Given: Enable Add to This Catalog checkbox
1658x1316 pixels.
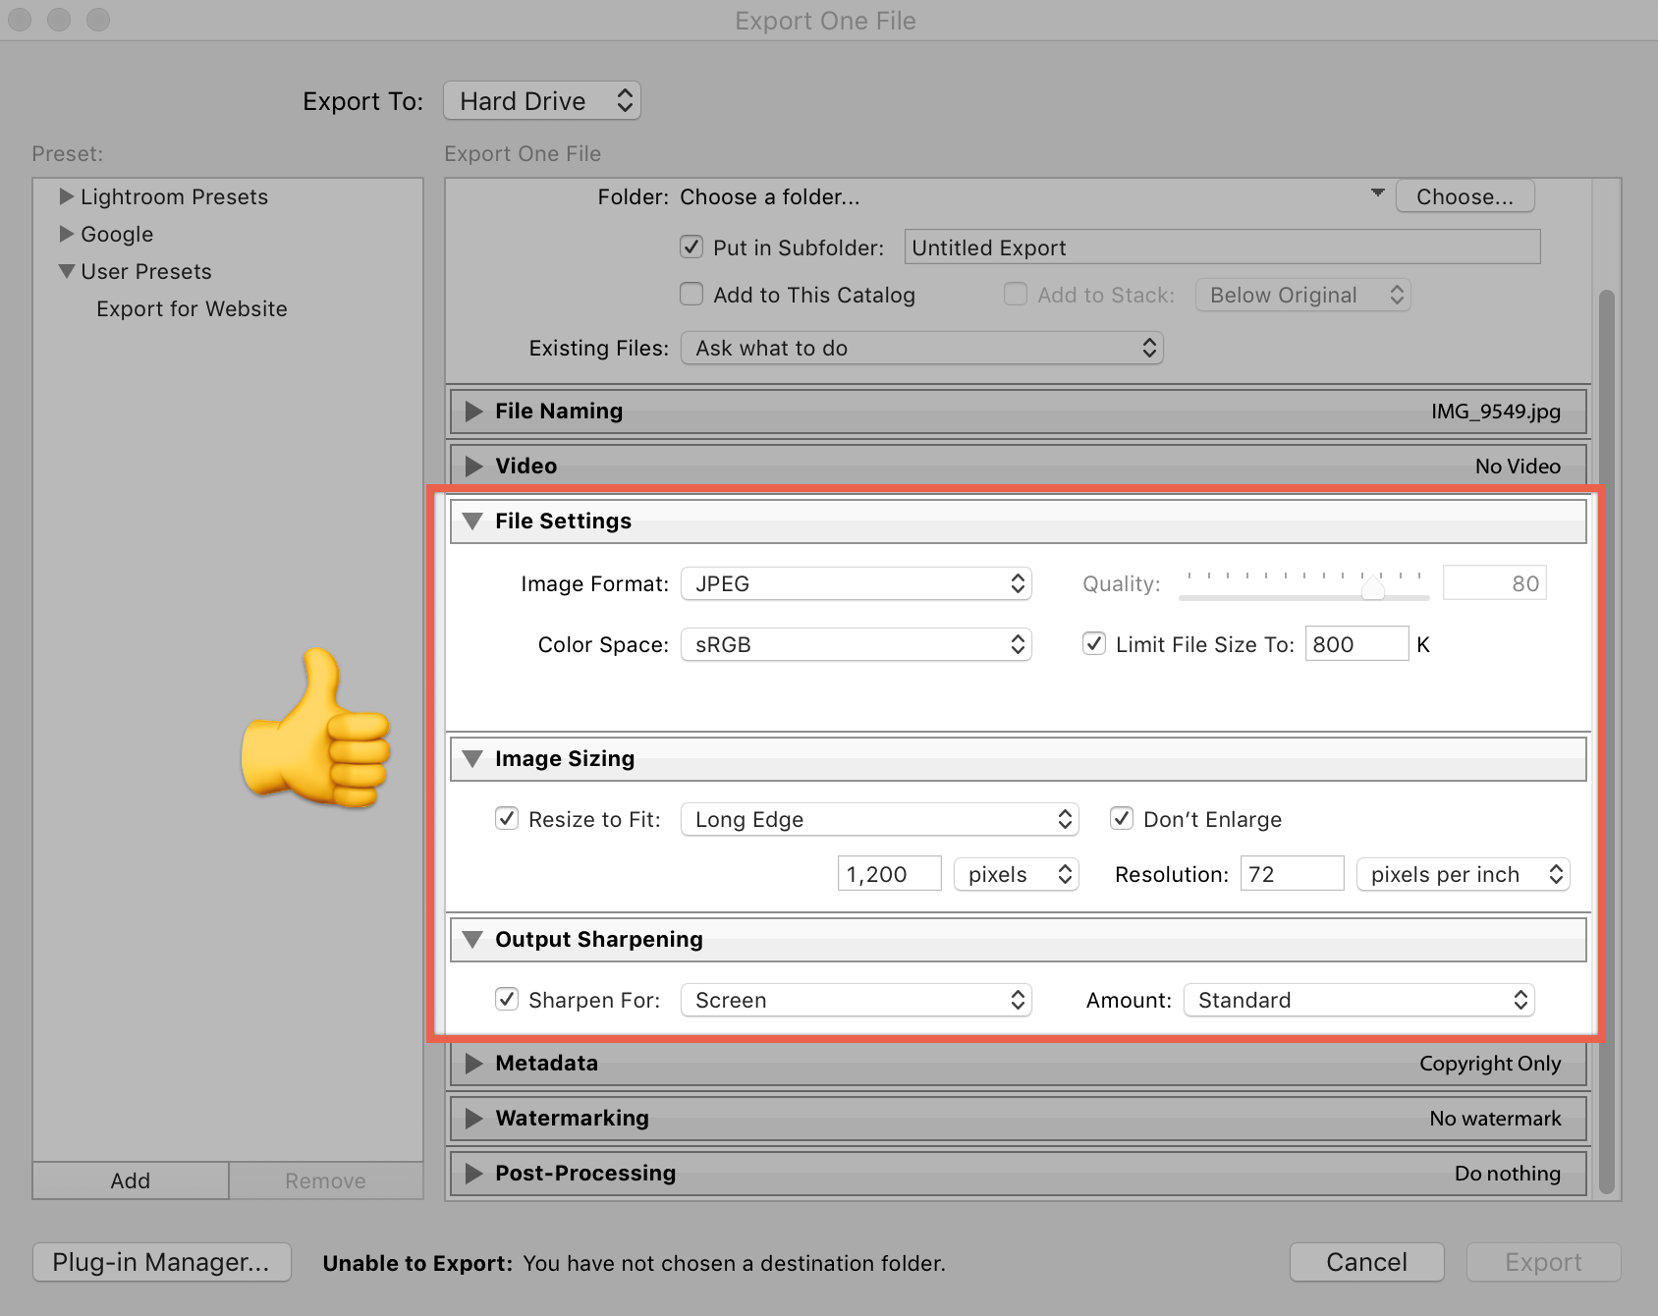Looking at the screenshot, I should coord(691,294).
